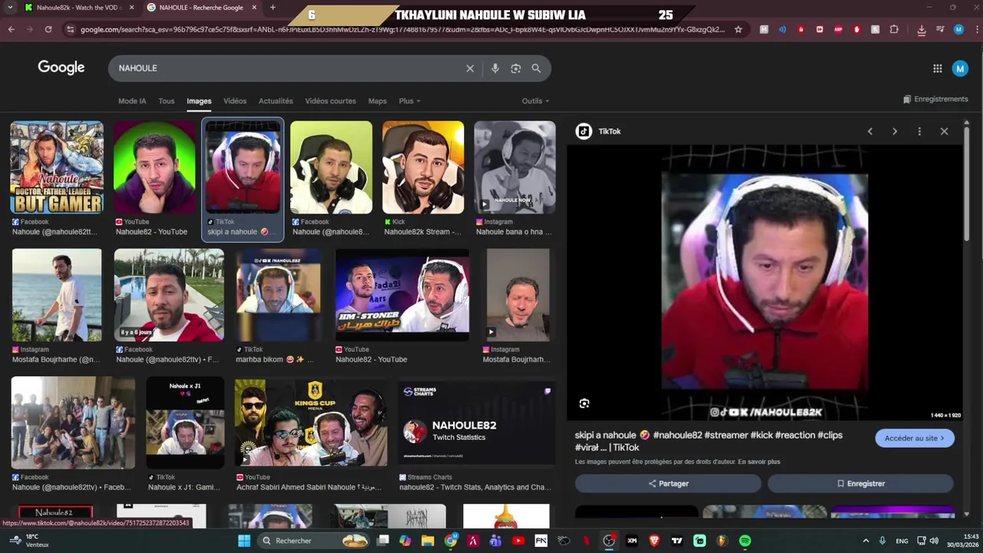983x553 pixels.
Task: Open a new browser tab
Action: [x=273, y=8]
